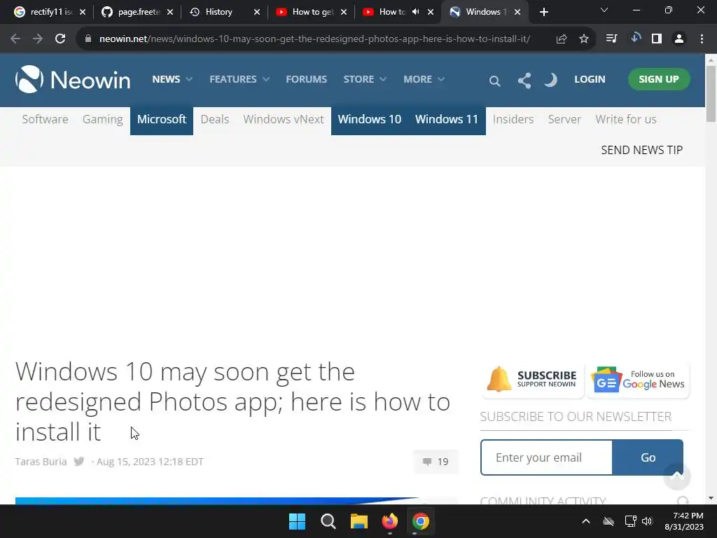Click Taras Buria's Twitter bird icon
This screenshot has width=717, height=538.
coord(78,461)
